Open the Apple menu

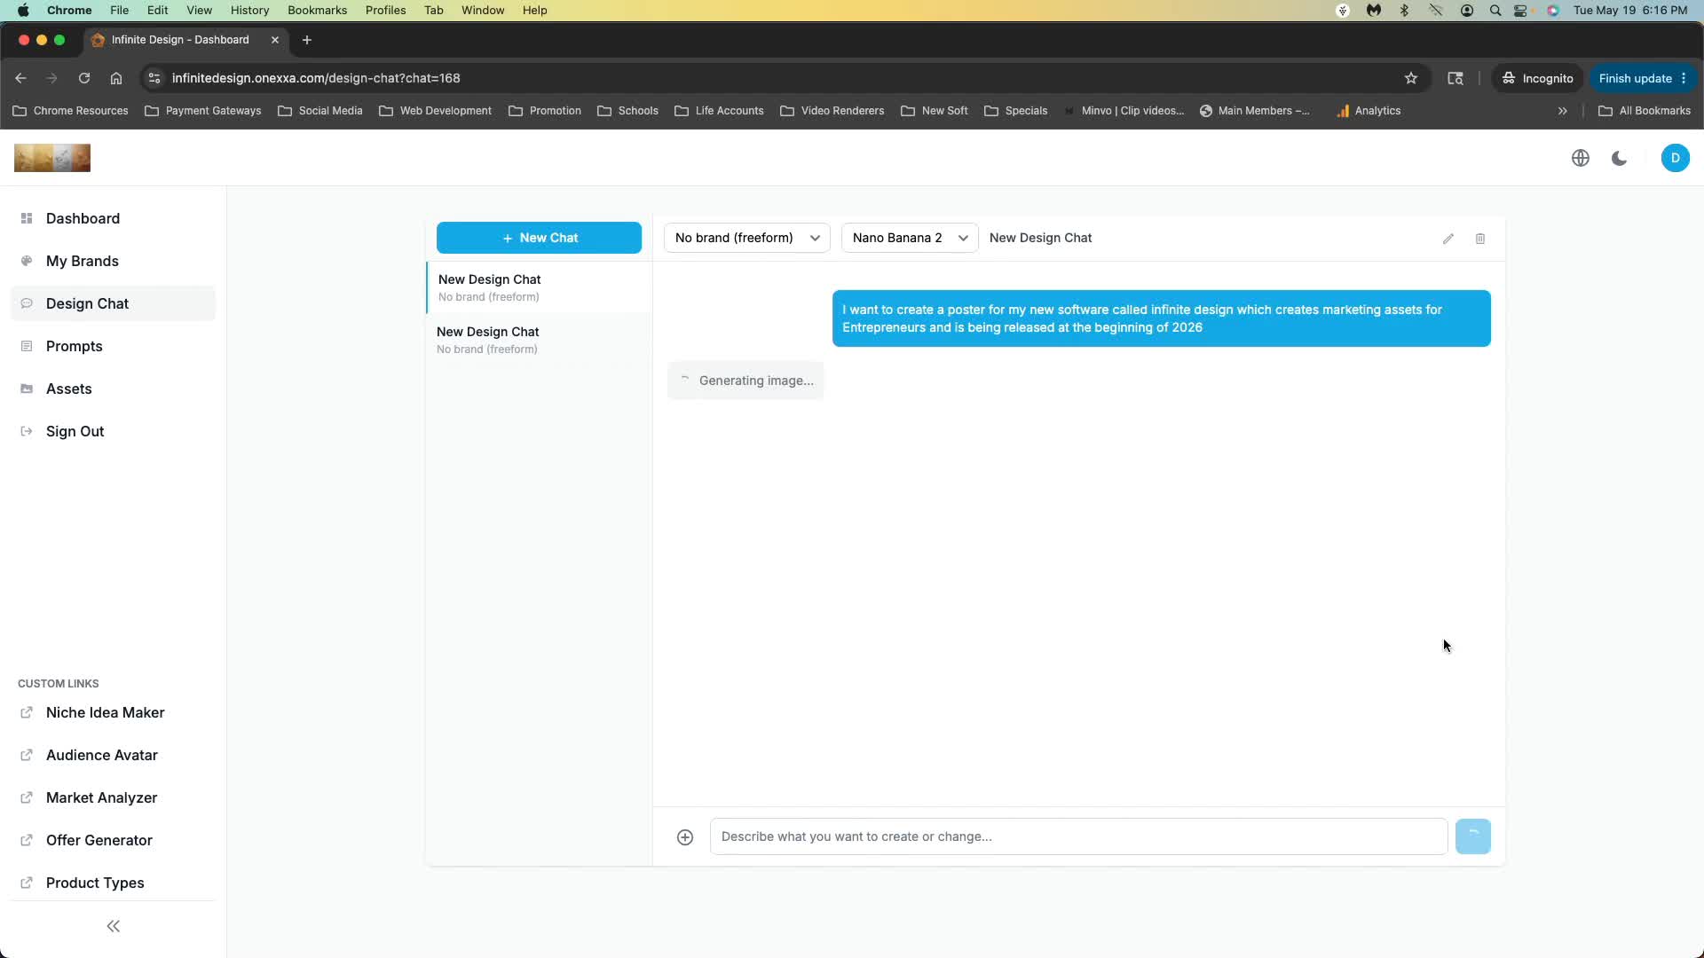(x=23, y=11)
